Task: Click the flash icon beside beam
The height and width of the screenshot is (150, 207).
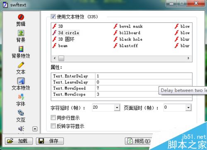Action: [55, 46]
